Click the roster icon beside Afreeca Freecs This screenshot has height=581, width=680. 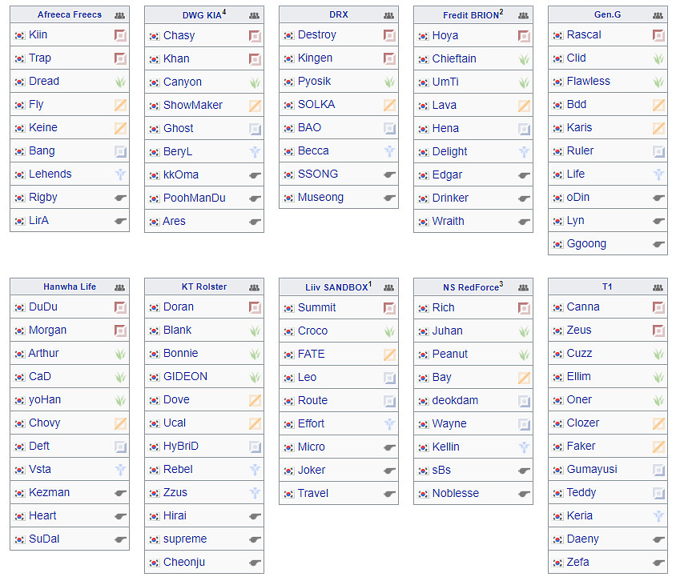pyautogui.click(x=120, y=14)
